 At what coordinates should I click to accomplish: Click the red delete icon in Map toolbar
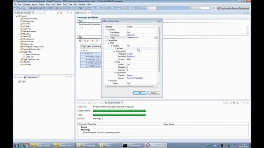tap(92, 41)
